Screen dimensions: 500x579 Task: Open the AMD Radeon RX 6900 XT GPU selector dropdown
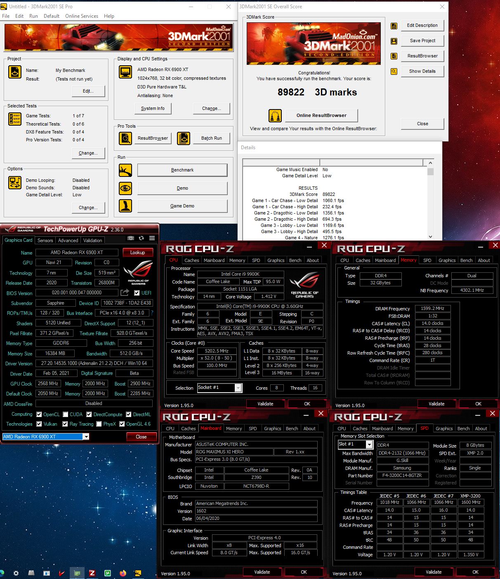click(86, 437)
